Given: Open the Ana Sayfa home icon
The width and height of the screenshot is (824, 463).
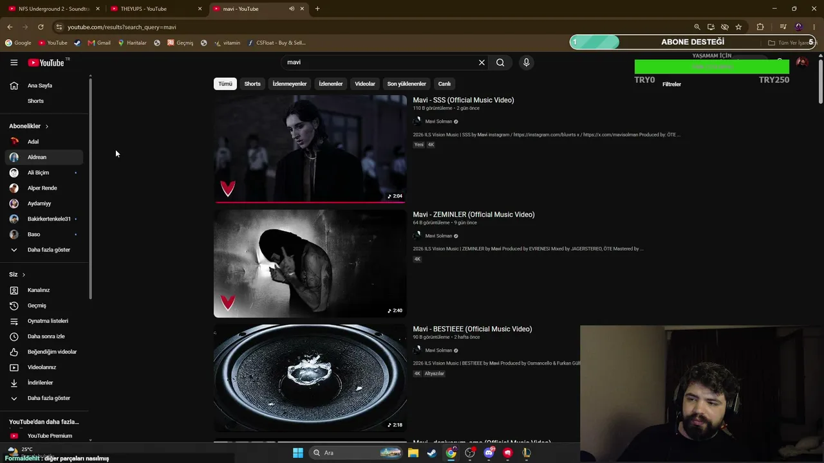Looking at the screenshot, I should tap(14, 86).
